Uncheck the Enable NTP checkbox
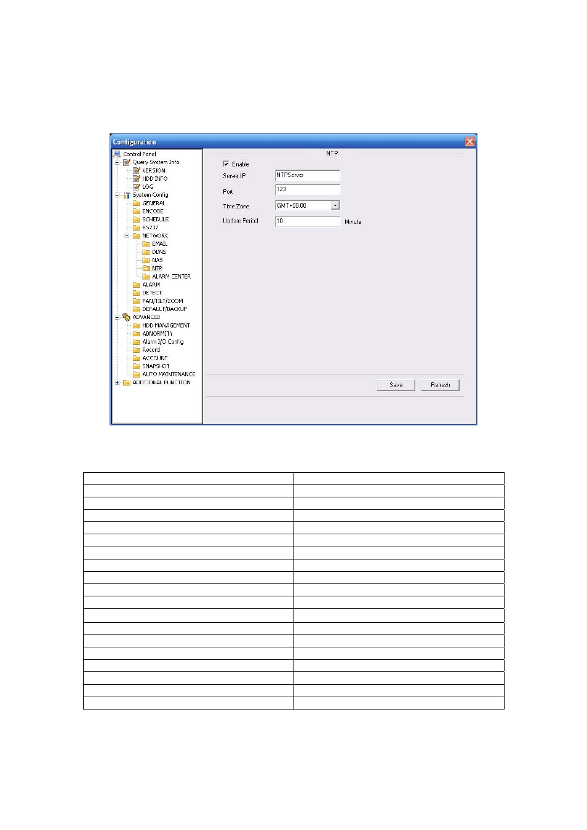 [x=226, y=164]
